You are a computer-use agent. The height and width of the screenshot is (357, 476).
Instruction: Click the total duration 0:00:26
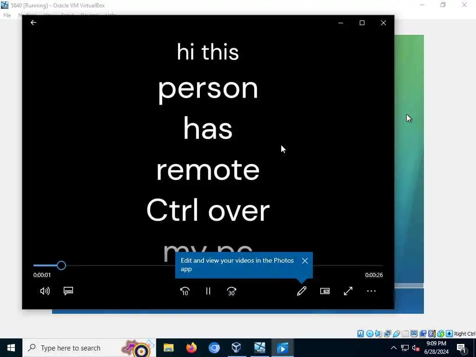click(374, 275)
